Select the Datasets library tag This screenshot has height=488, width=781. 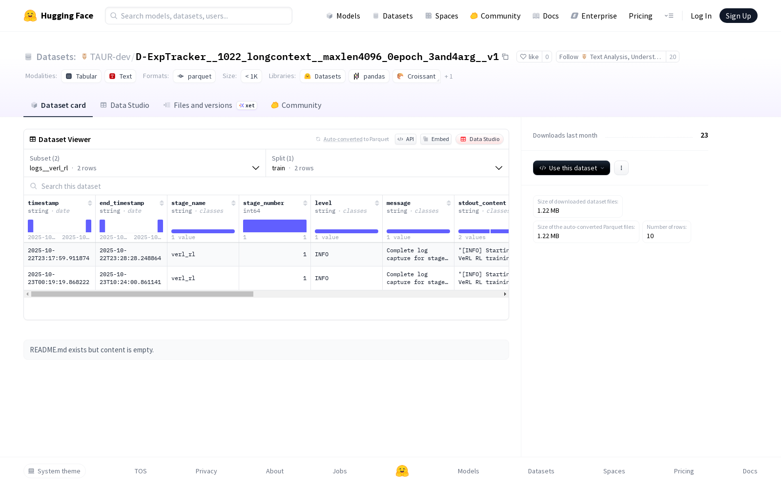[323, 76]
